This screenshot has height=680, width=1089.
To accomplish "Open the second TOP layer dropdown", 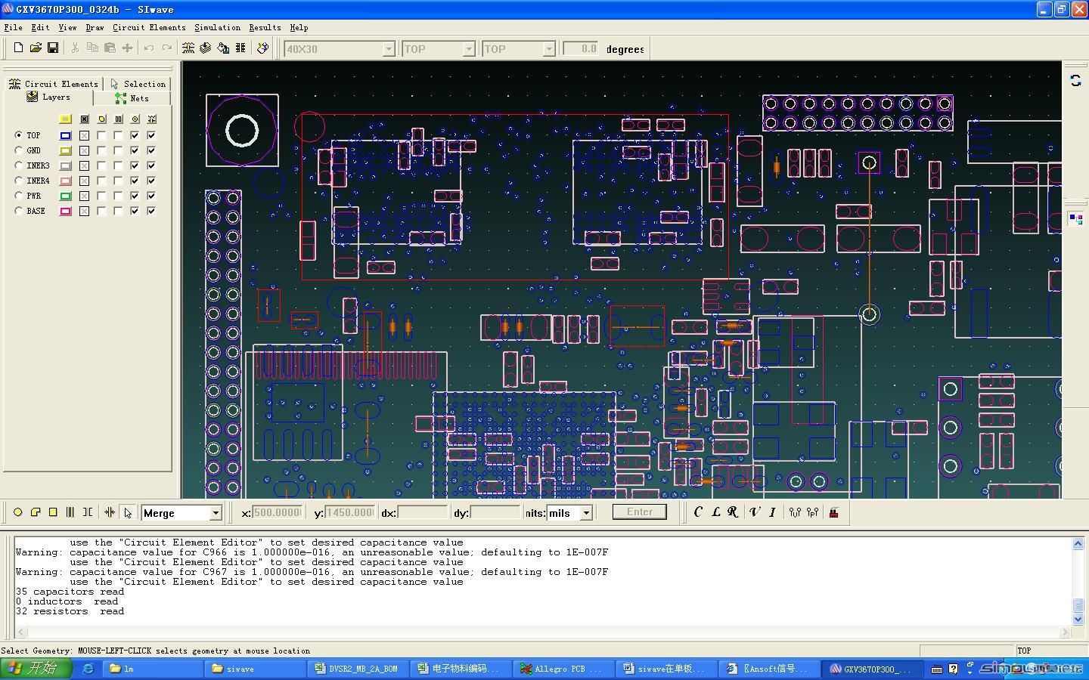I will pyautogui.click(x=549, y=49).
